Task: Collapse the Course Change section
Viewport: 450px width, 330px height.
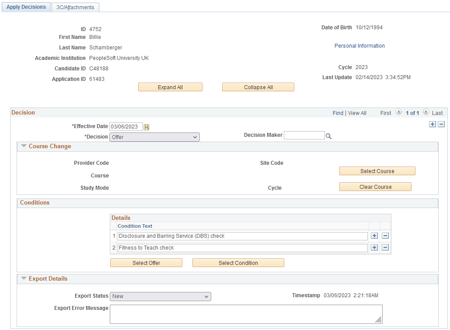Action: coord(24,146)
